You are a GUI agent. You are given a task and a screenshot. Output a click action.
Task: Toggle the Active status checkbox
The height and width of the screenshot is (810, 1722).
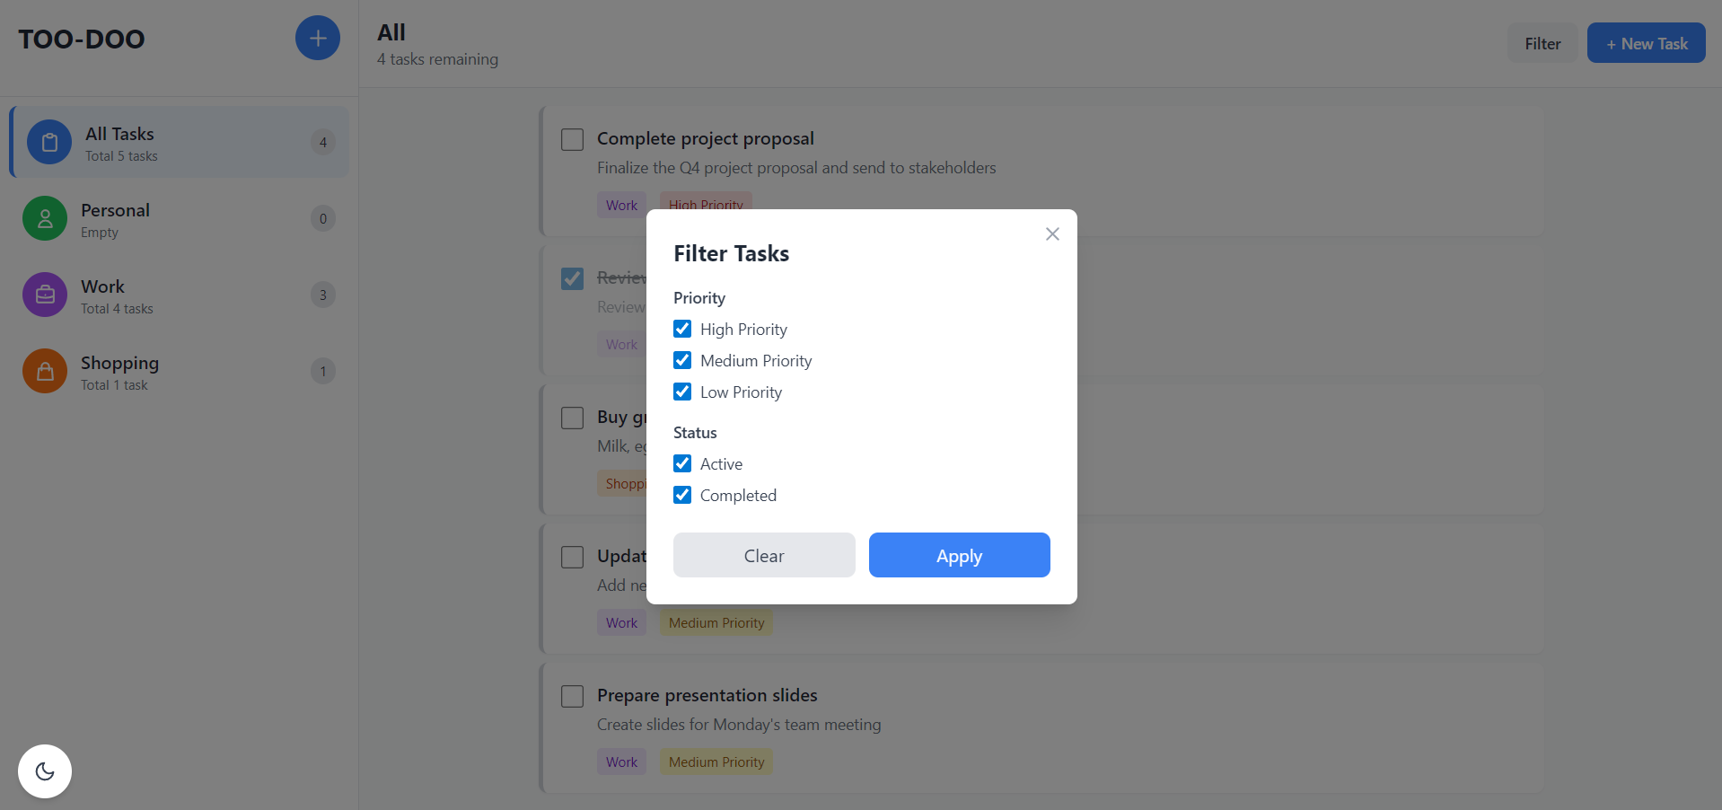click(x=682, y=463)
